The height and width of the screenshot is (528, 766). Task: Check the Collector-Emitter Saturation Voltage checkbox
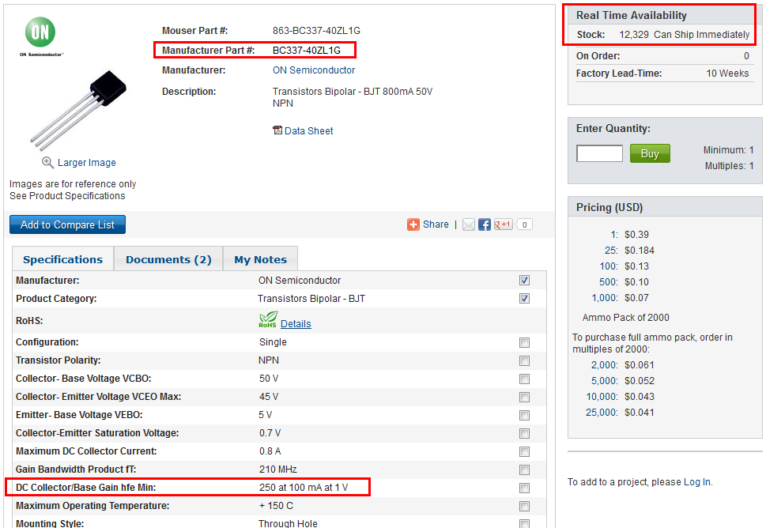click(x=524, y=433)
